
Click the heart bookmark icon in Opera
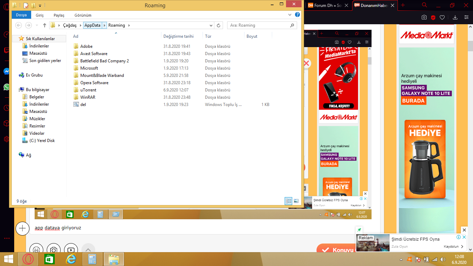point(442,17)
